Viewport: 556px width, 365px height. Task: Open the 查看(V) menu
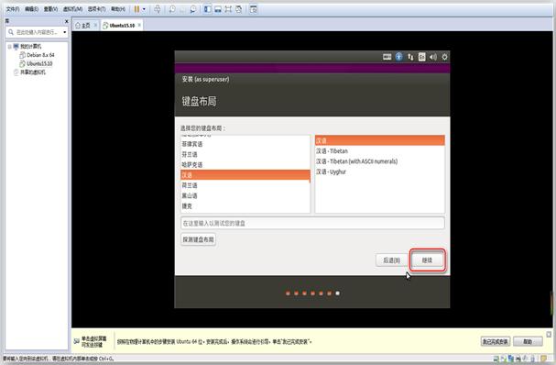tap(50, 9)
